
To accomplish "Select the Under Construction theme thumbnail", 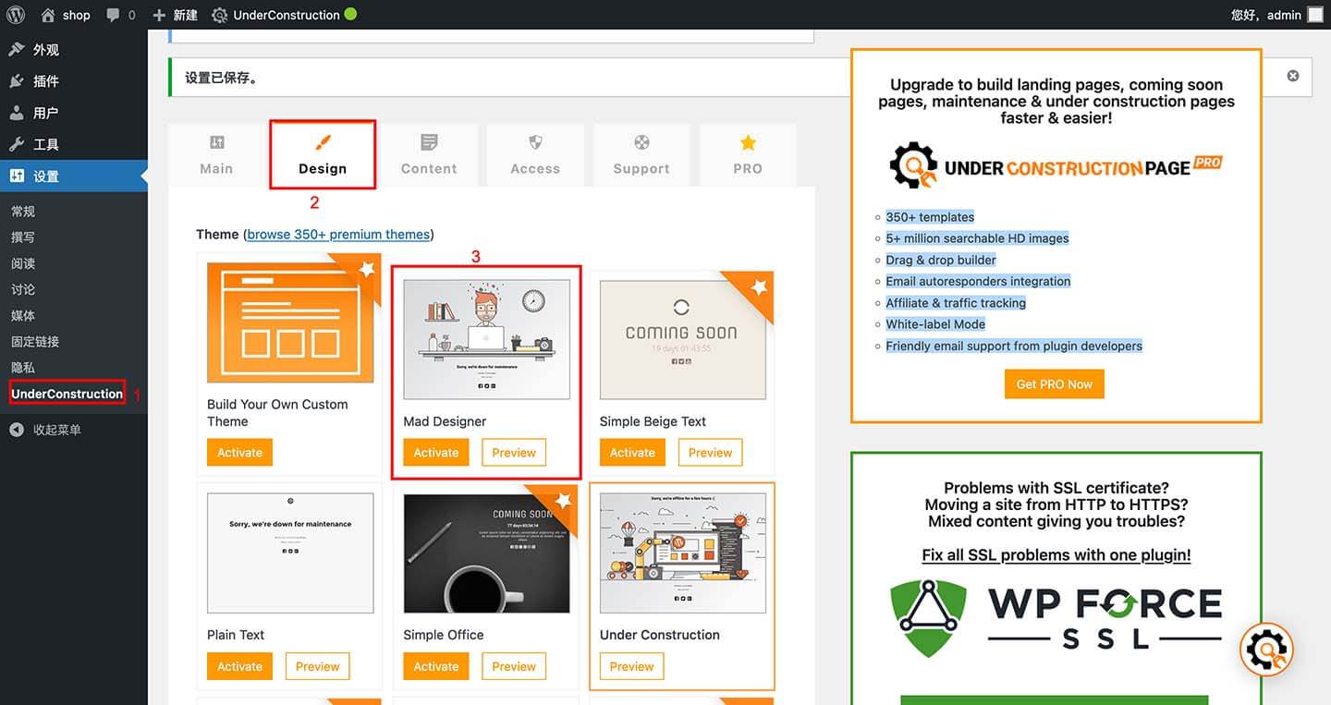I will coord(683,553).
